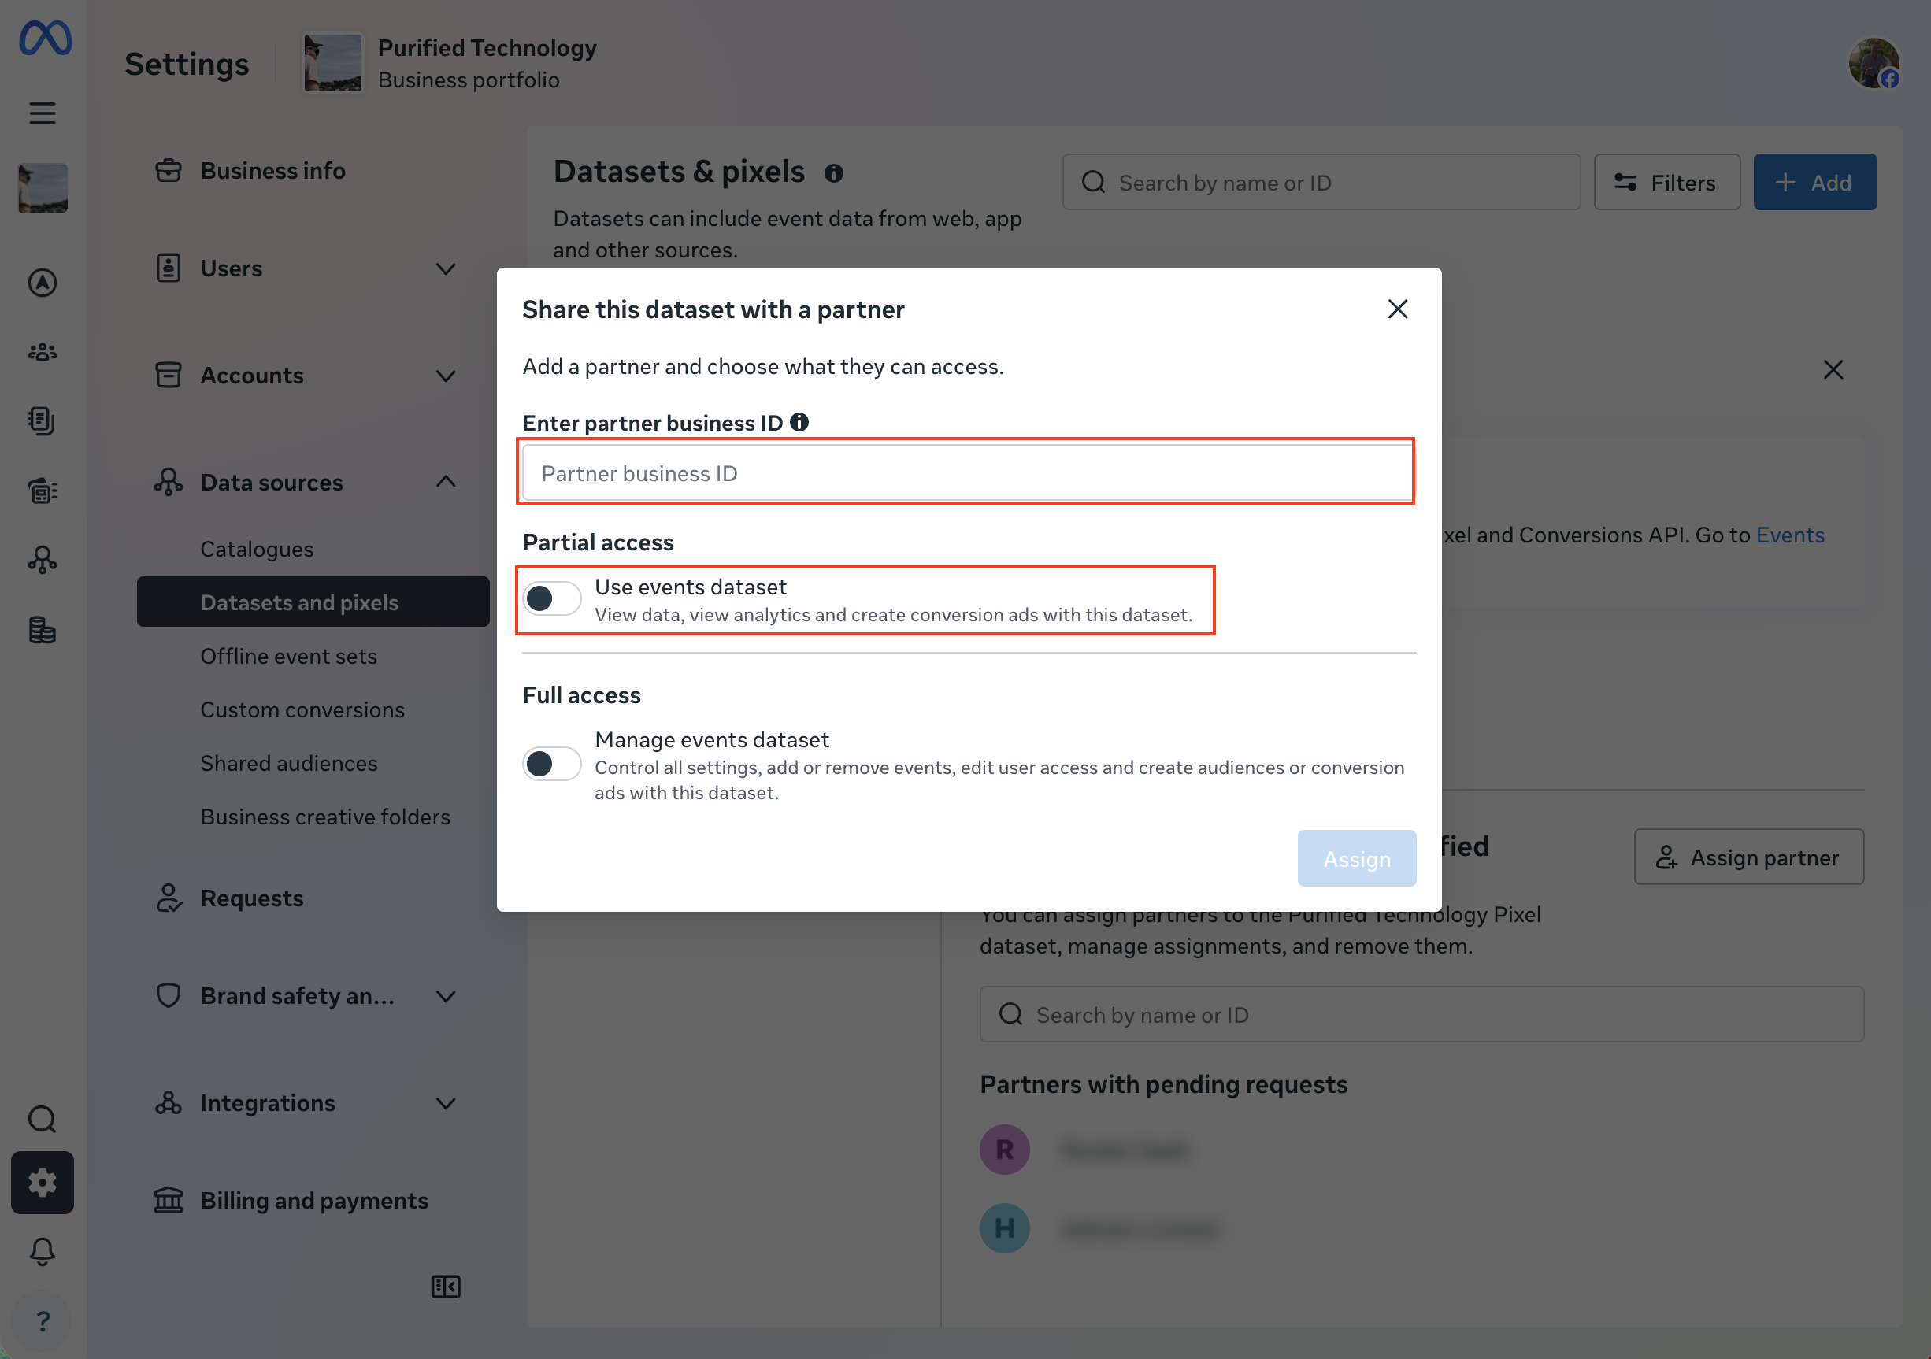This screenshot has width=1931, height=1359.
Task: Follow the Events link
Action: tap(1791, 535)
